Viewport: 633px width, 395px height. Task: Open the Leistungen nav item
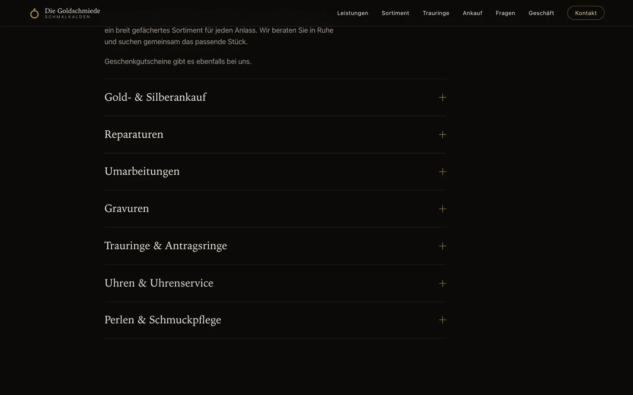tap(353, 13)
